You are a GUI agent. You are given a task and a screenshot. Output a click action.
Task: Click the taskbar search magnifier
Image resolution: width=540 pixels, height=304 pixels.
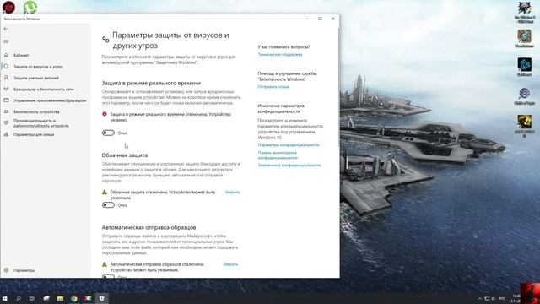point(19,298)
